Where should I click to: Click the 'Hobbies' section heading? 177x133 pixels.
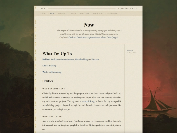click(48, 81)
